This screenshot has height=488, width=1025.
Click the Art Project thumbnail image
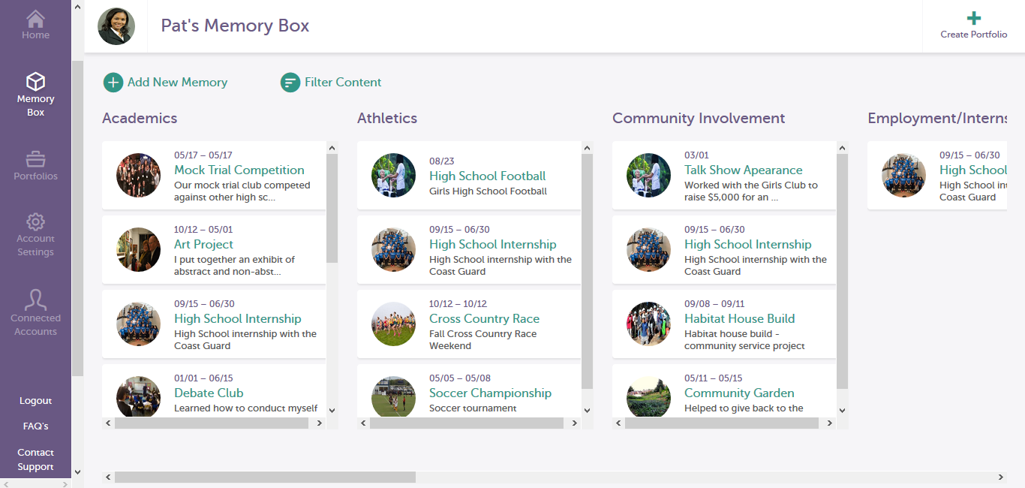point(139,250)
